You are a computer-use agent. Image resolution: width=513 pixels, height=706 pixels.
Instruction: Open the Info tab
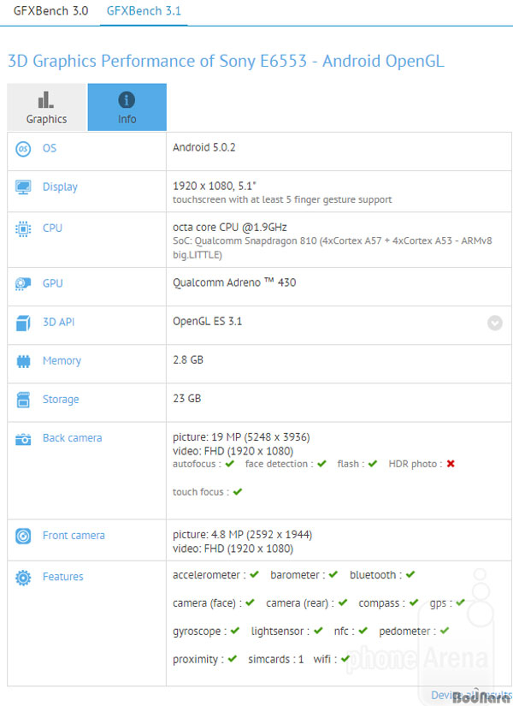point(127,107)
